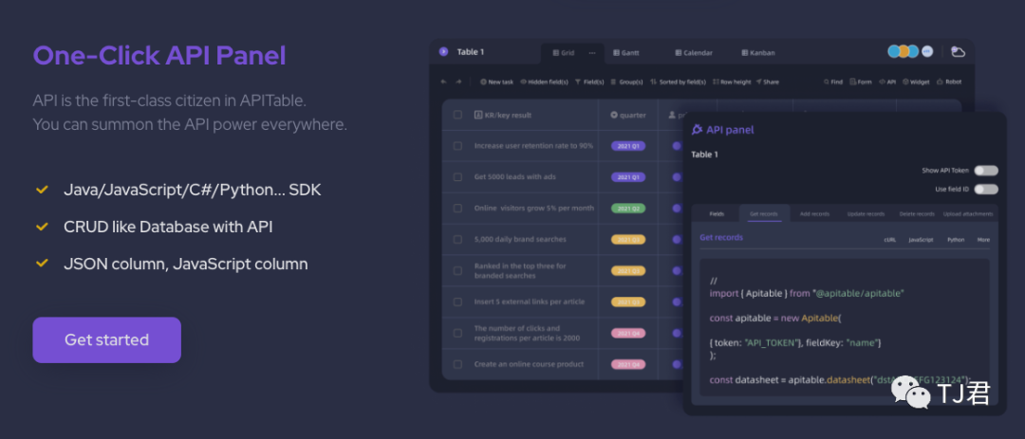Open the Robot automation tool
The width and height of the screenshot is (1025, 439).
(949, 82)
